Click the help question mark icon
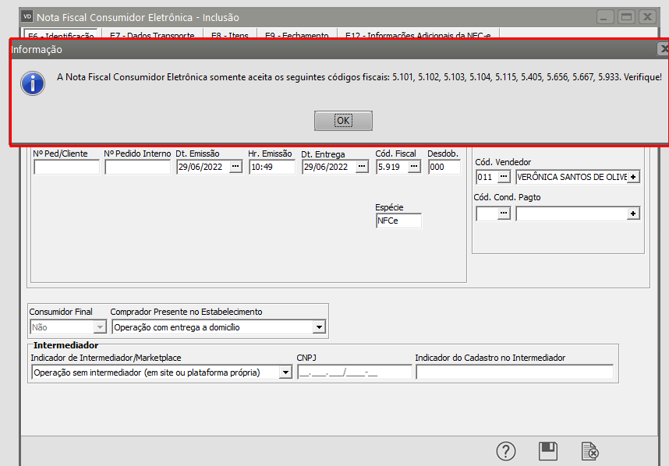This screenshot has height=466, width=669. [x=507, y=451]
